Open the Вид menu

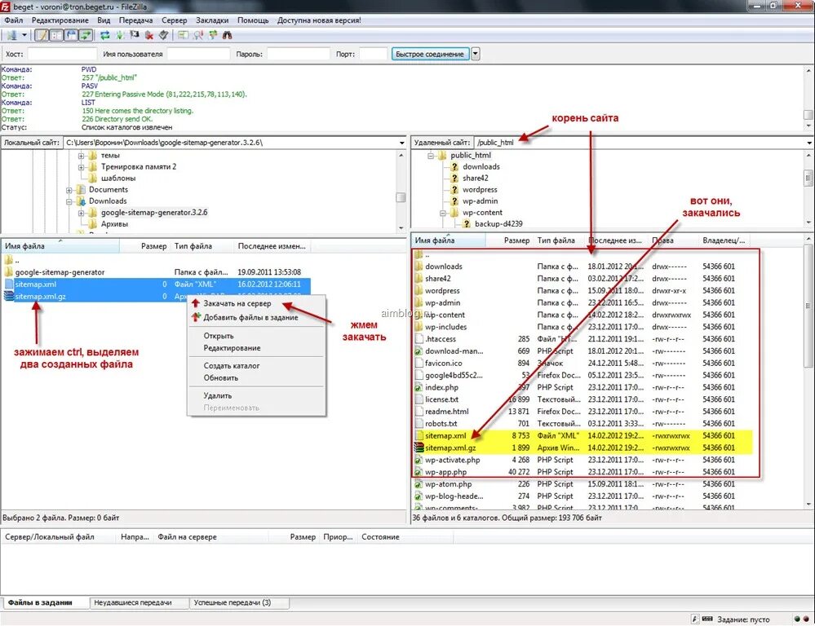coord(104,20)
